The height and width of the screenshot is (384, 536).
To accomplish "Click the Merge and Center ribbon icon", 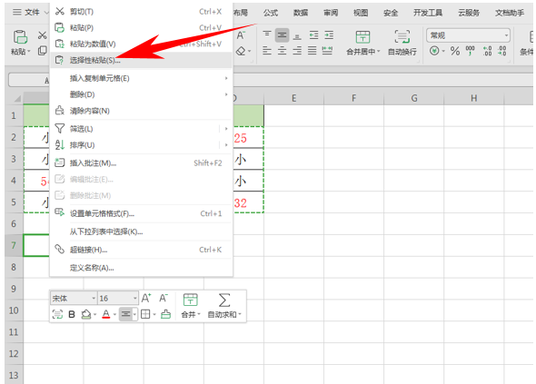I will [362, 37].
